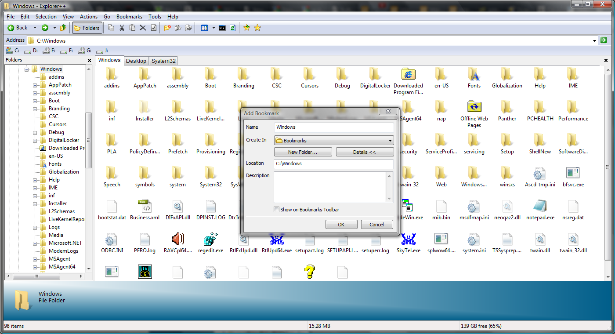
Task: Click the green Forward arrow icon
Action: tap(45, 28)
